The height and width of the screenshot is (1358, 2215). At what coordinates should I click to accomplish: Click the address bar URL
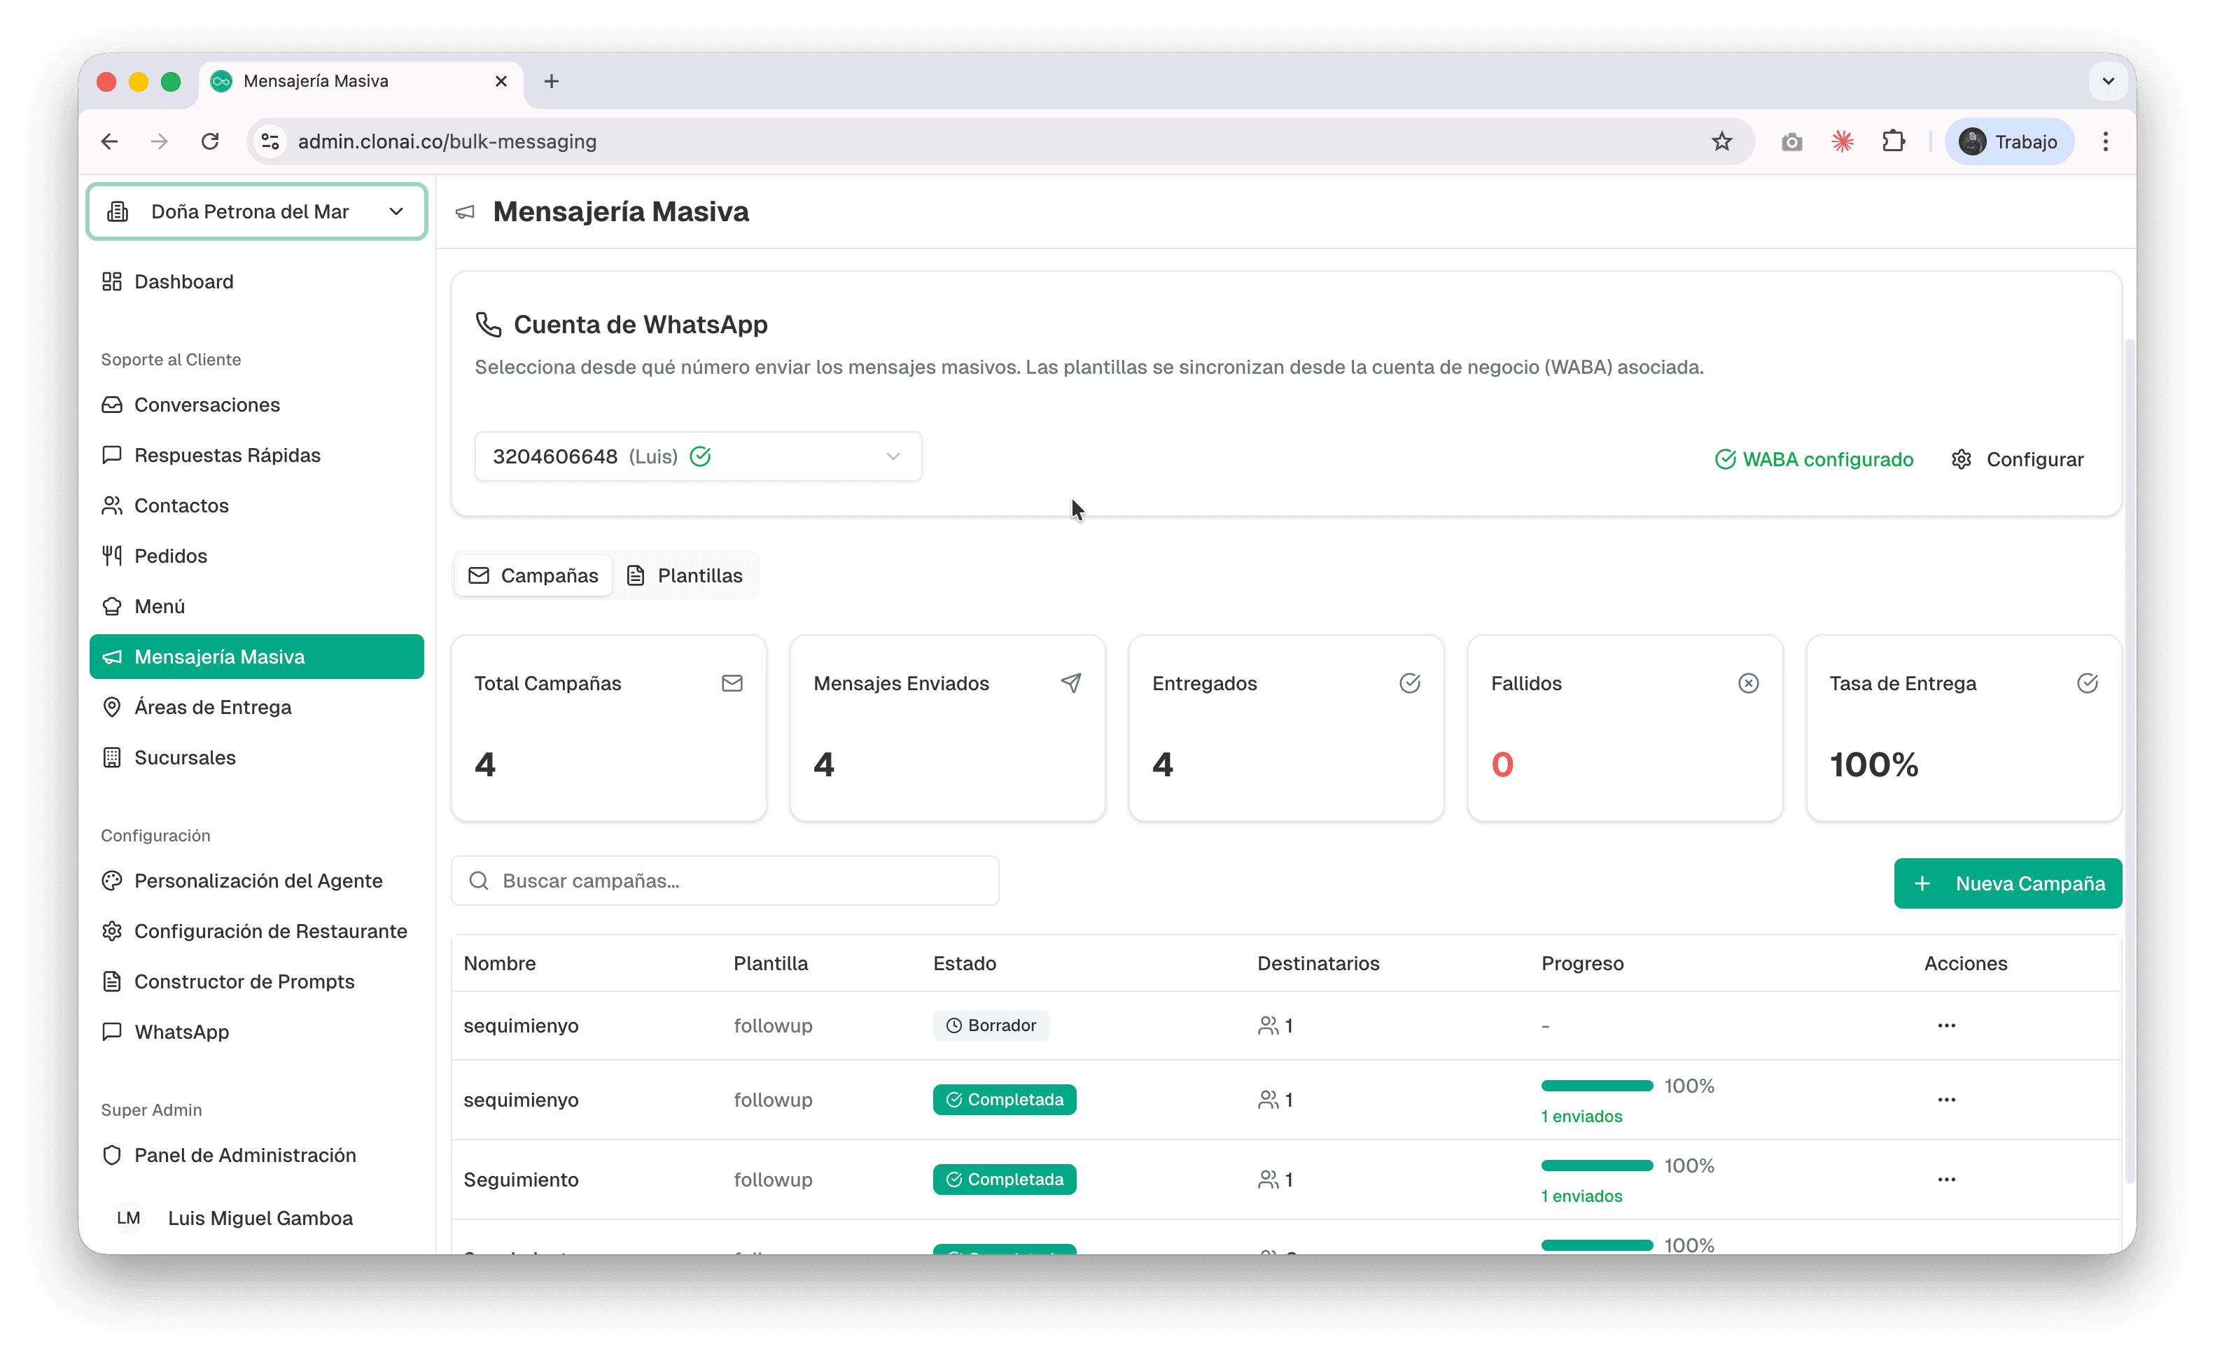[x=447, y=141]
